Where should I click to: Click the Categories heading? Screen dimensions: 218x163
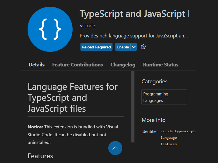point(154,82)
